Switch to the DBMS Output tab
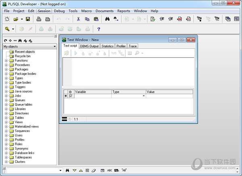242x176 pixels. point(89,46)
